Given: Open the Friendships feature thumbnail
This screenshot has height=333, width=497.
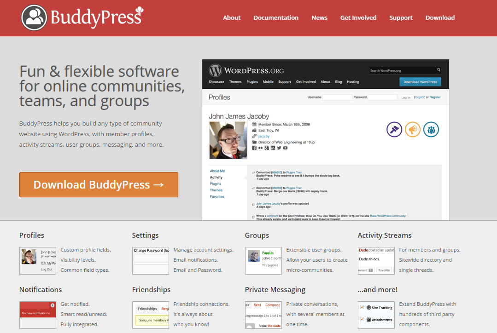Looking at the screenshot, I should pyautogui.click(x=151, y=315).
